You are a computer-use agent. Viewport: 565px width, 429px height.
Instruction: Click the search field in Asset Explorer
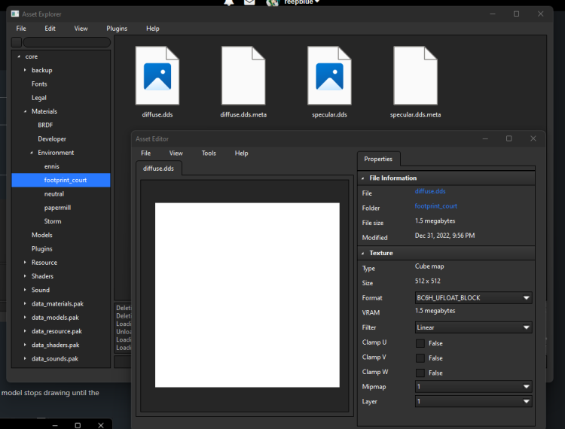click(66, 42)
